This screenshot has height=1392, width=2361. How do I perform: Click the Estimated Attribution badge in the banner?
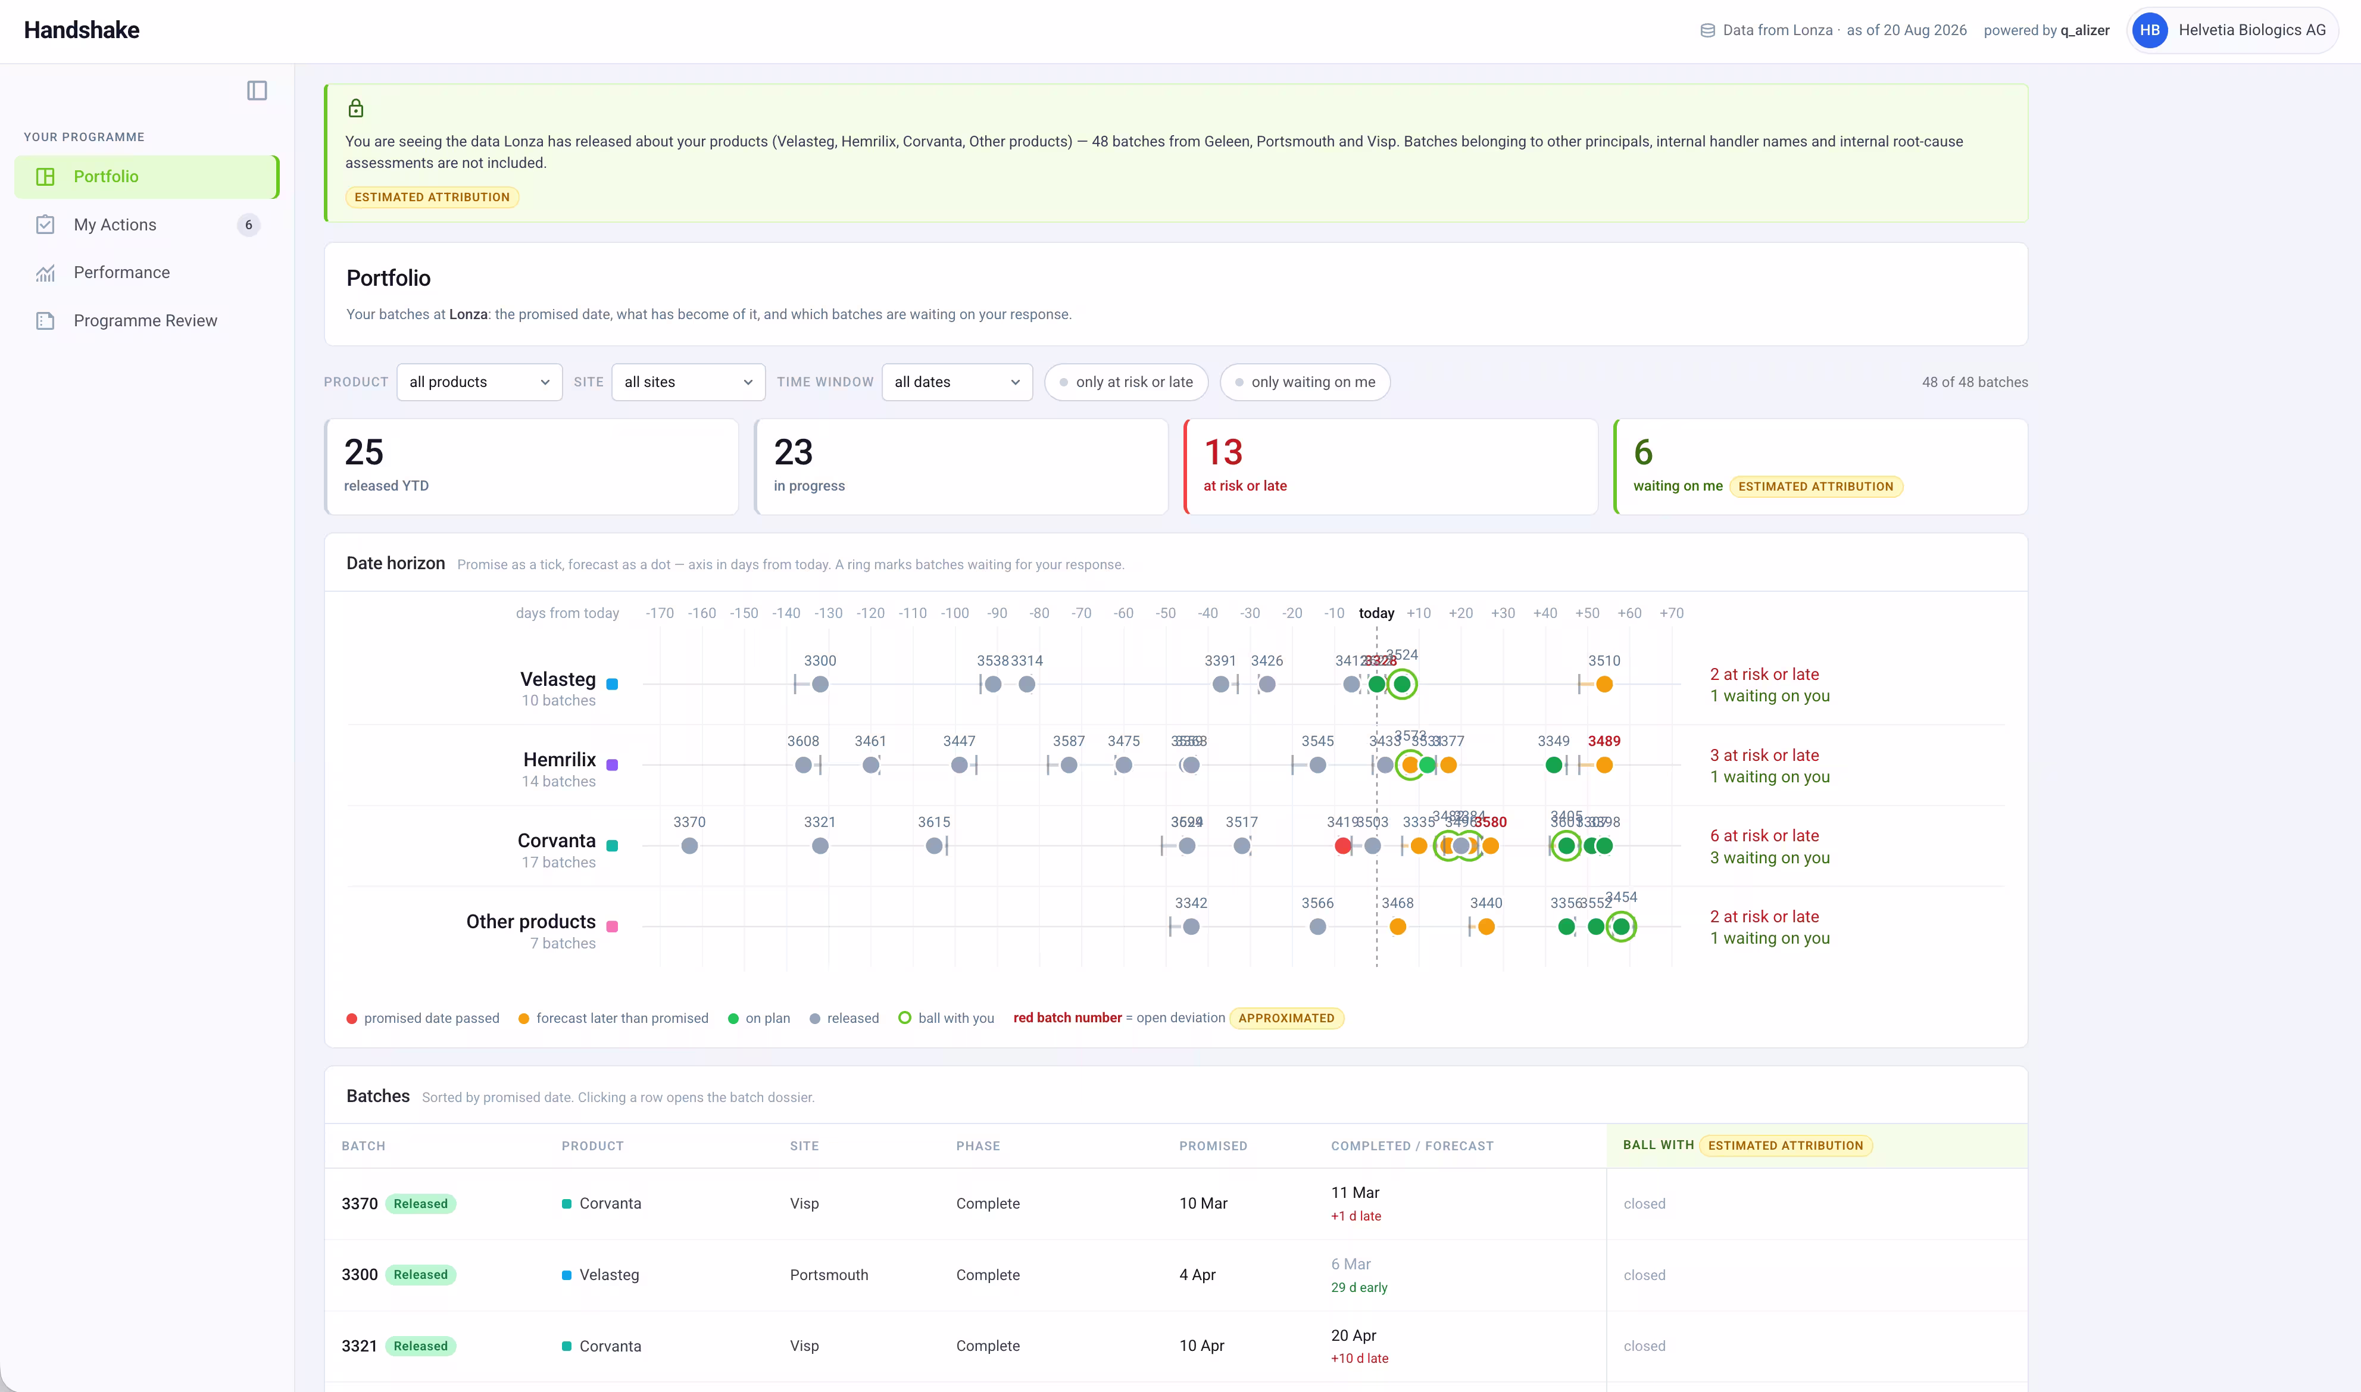(432, 197)
